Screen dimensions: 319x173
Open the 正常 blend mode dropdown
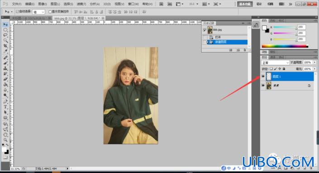(275, 62)
